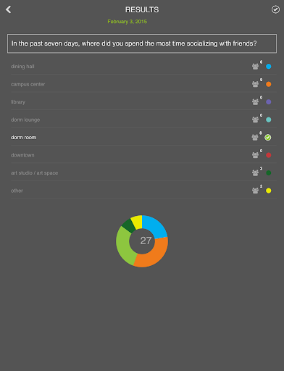
Task: Select the dorm room answer row
Action: [143, 138]
